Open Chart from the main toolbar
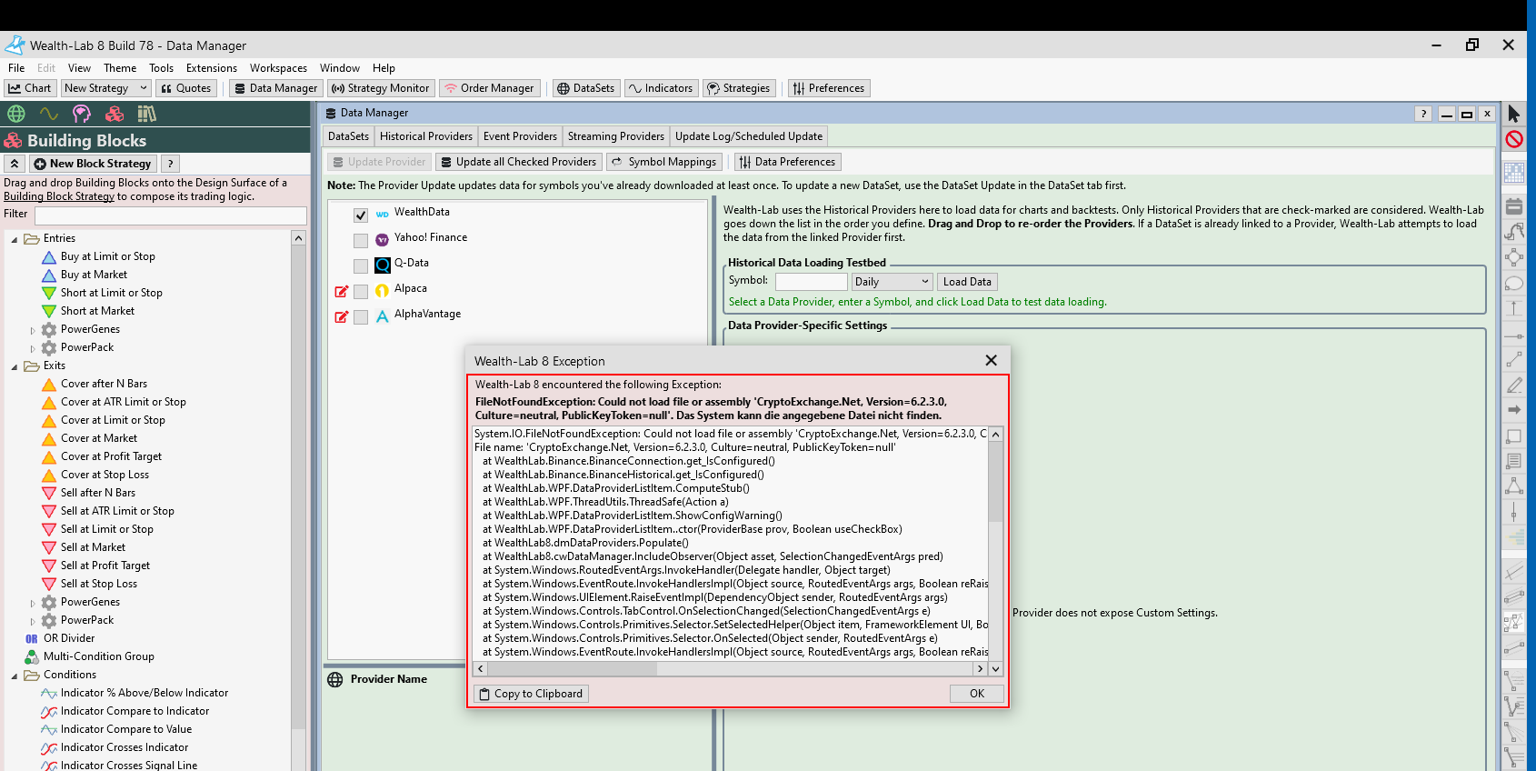 click(31, 88)
